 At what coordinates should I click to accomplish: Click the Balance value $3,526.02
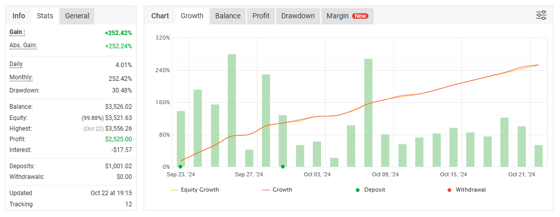[119, 107]
